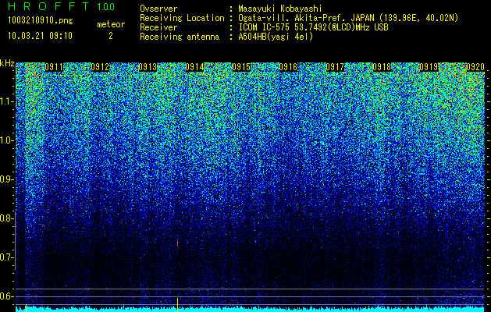Click the 'Receiving antenna' label
Viewport: 491px width, 312px height.
pos(180,37)
